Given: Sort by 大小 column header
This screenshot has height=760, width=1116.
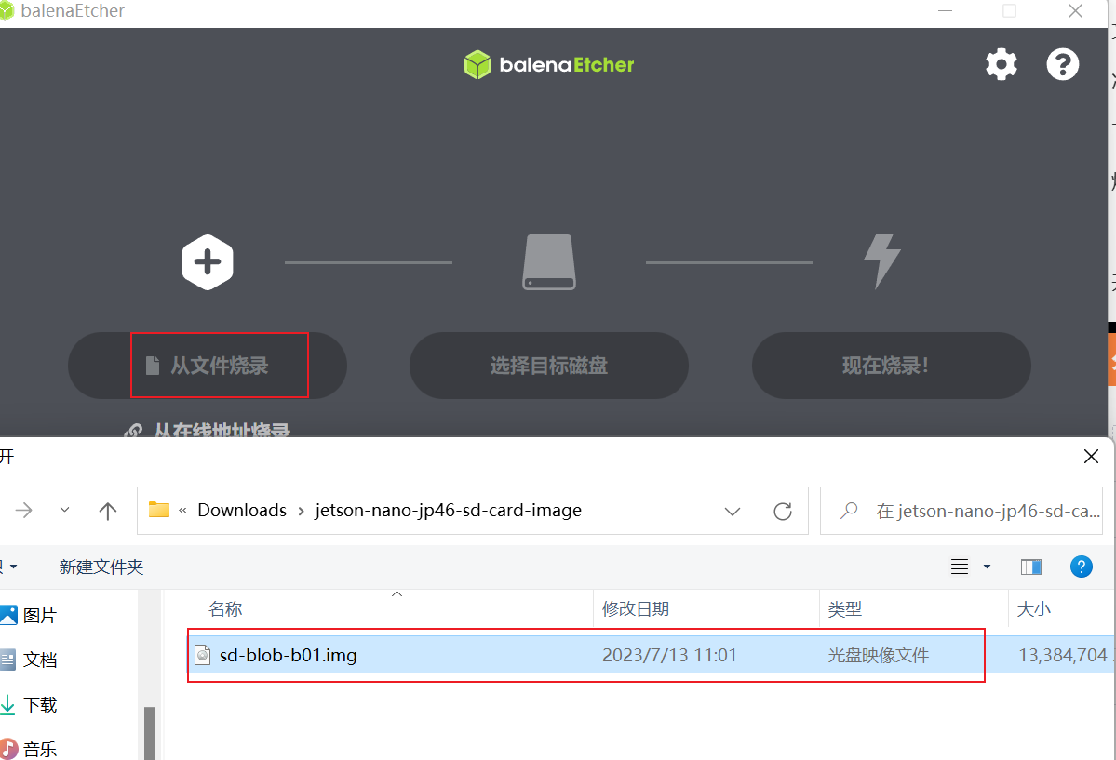Looking at the screenshot, I should pyautogui.click(x=1033, y=609).
